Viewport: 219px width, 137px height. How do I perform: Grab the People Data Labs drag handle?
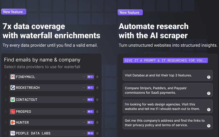pos(6,133)
